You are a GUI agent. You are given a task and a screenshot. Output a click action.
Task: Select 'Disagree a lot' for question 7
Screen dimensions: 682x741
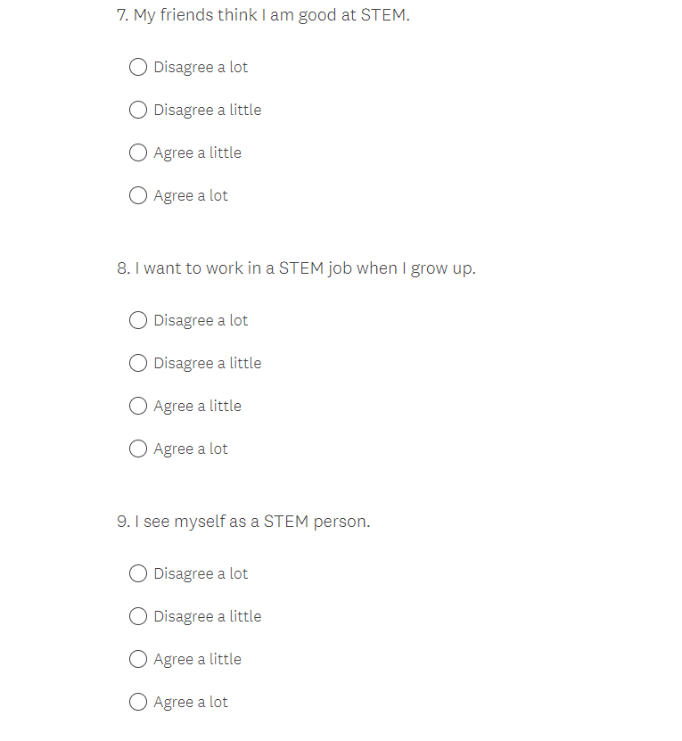click(138, 67)
